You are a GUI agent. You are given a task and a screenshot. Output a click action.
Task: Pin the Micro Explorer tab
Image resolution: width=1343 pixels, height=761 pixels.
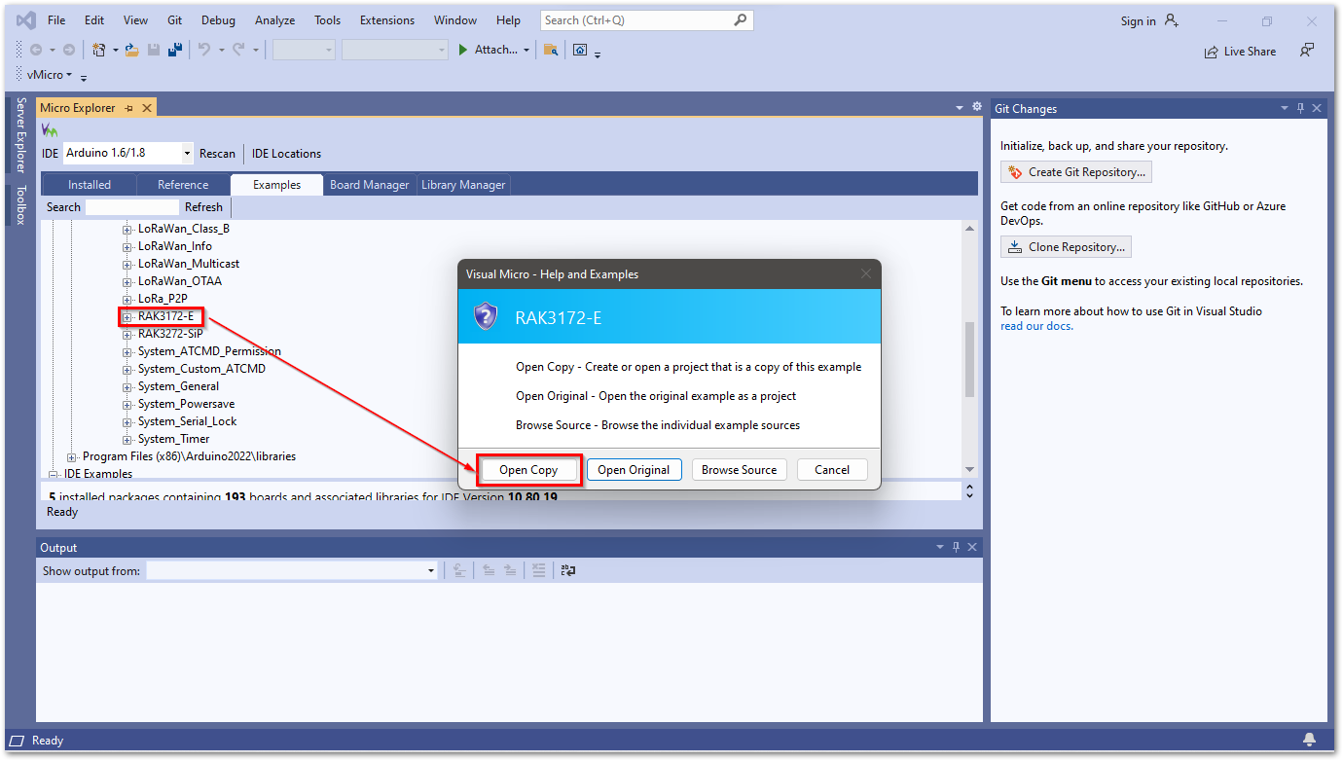tap(129, 108)
